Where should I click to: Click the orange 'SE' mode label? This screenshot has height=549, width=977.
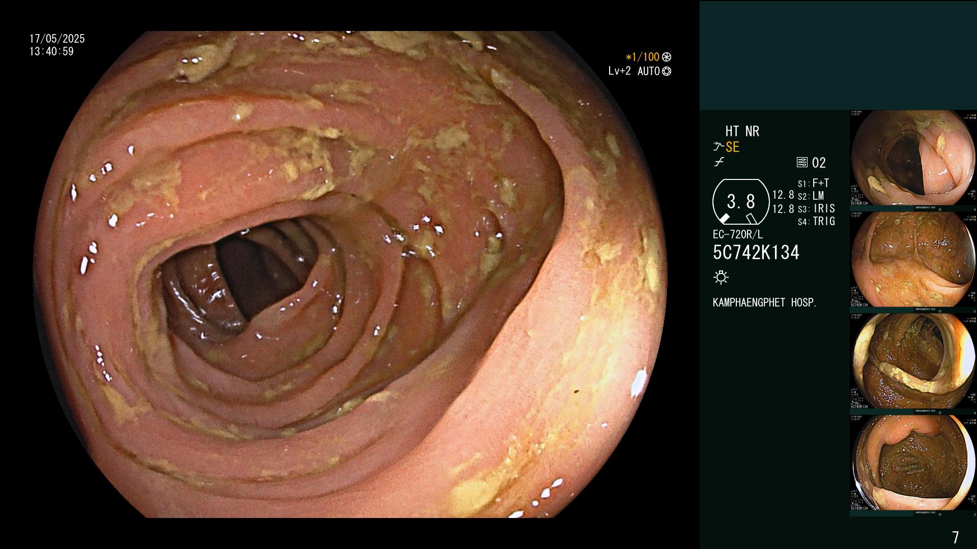pyautogui.click(x=732, y=147)
